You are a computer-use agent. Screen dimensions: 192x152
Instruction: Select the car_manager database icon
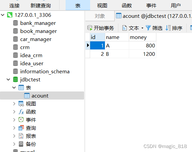15,39
